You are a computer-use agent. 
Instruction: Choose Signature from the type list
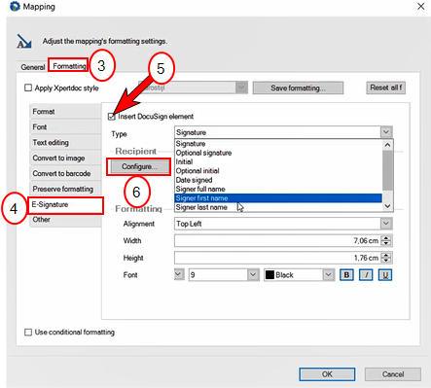(x=278, y=144)
